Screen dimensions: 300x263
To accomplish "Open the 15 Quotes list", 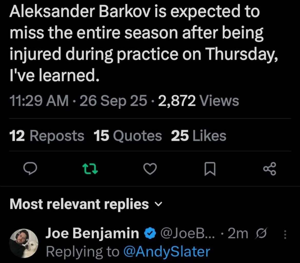I will pos(128,136).
